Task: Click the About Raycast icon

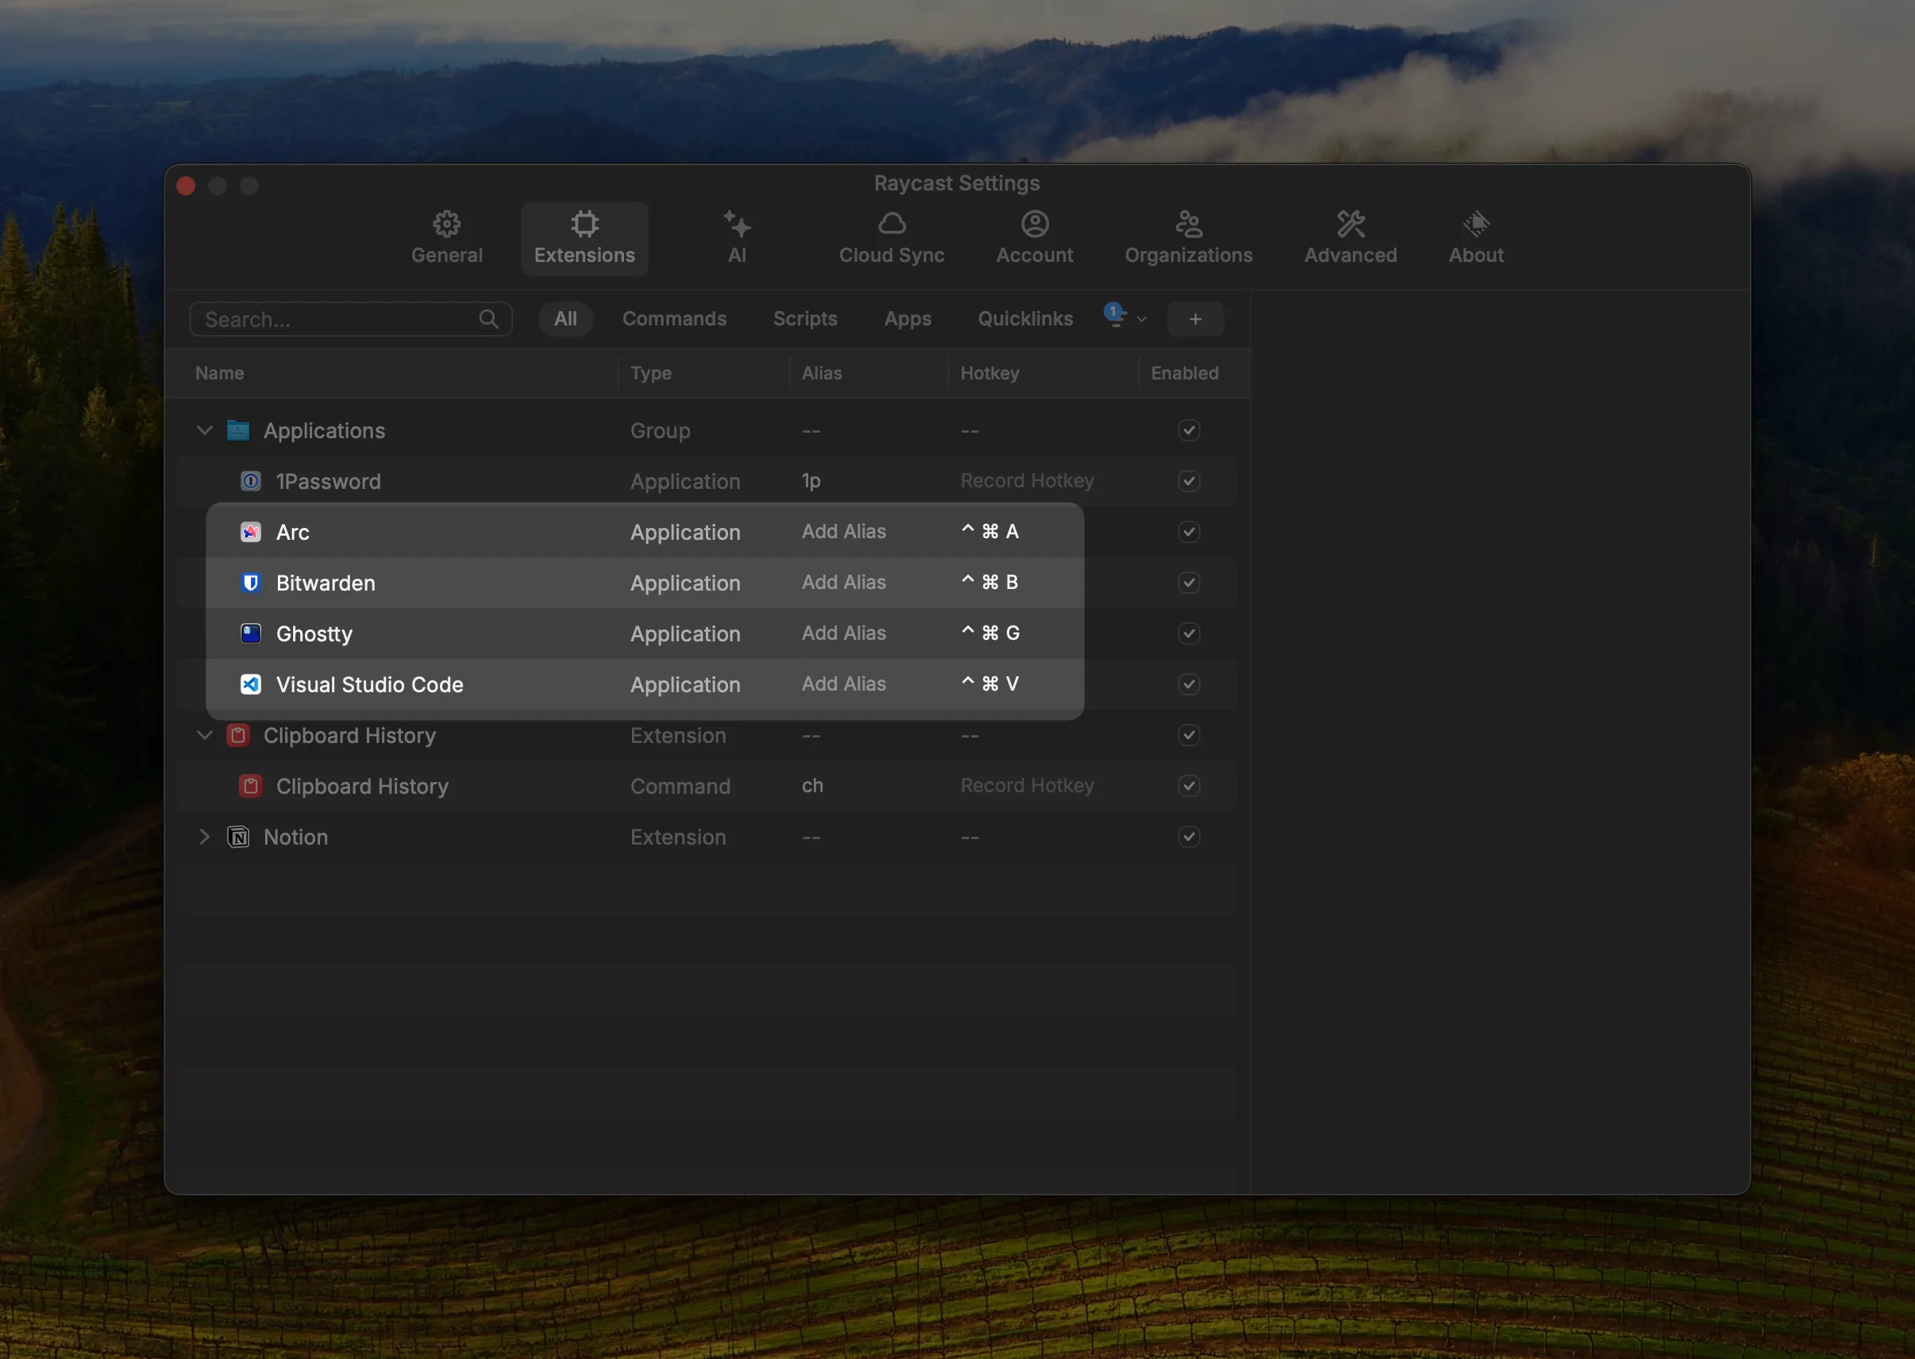Action: click(x=1476, y=225)
